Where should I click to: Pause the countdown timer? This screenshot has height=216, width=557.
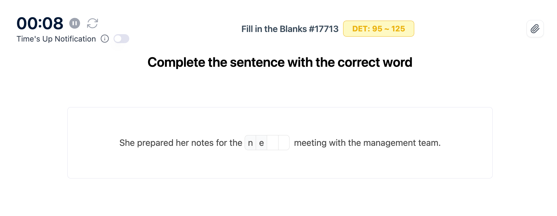(74, 23)
